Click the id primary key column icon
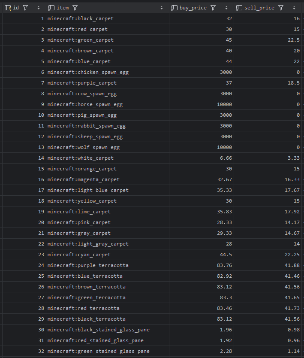This screenshot has width=304, height=358. pyautogui.click(x=8, y=8)
